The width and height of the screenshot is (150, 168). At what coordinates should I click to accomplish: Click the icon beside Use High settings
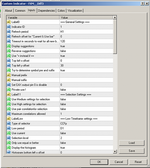tap(9, 104)
